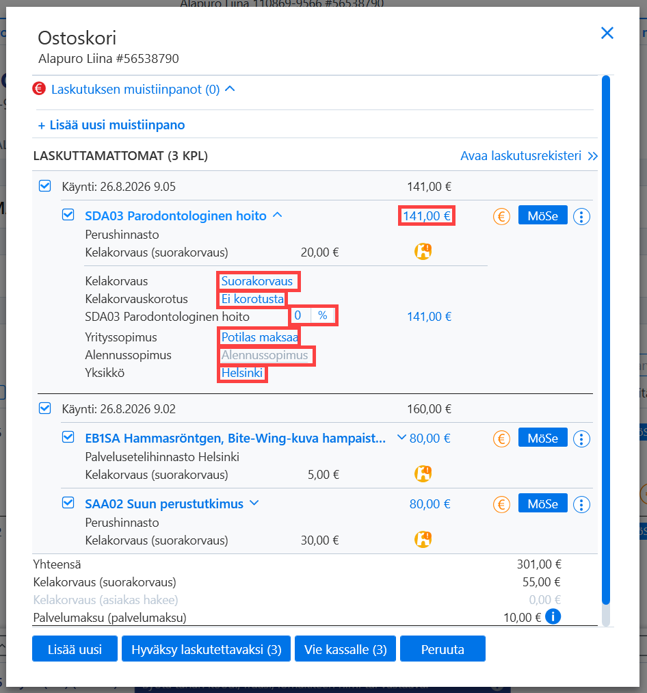Viewport: 647px width, 693px height.
Task: Open Kelakorvauskorotus dropdown showing Ei korotusta
Action: (252, 299)
